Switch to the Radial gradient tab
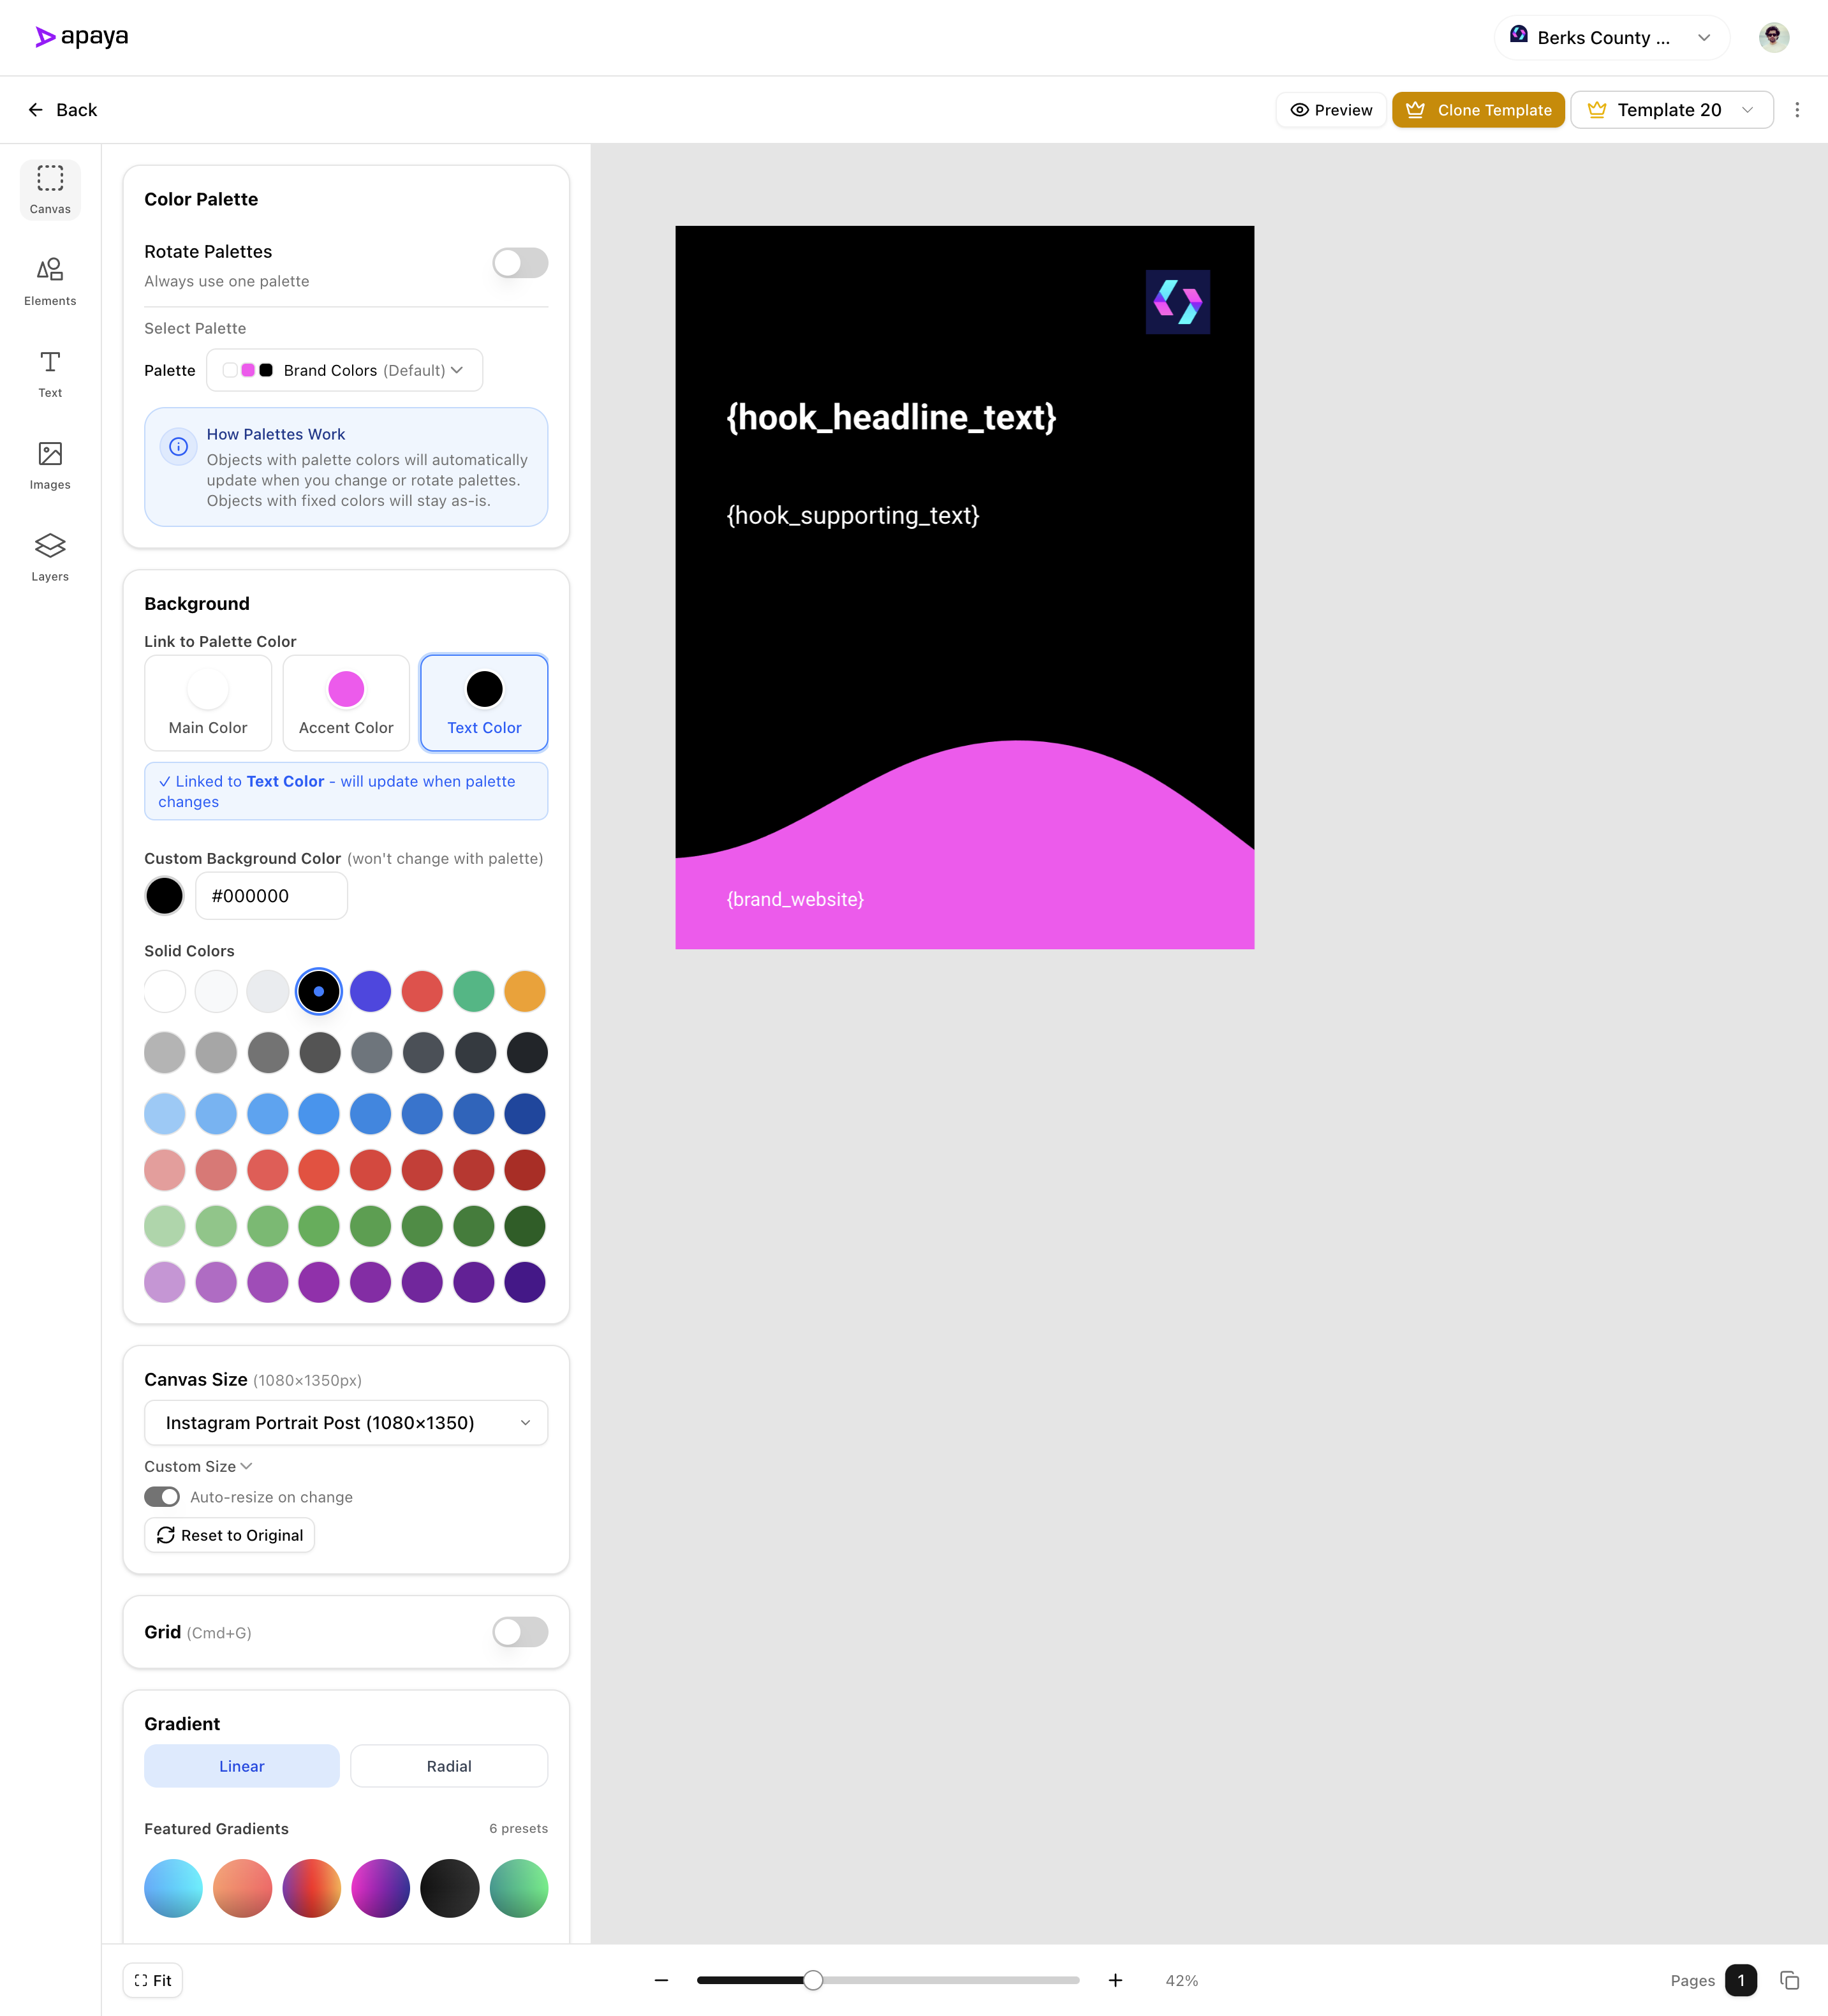1828x2016 pixels. [448, 1766]
